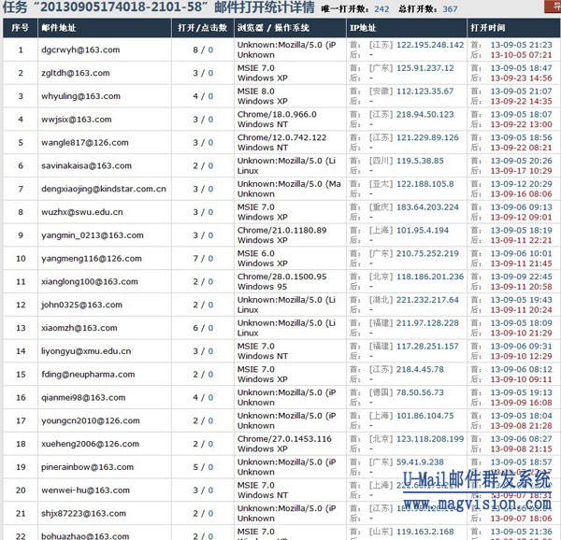
Task: Click IP address 125.91.237.12
Action: coord(425,68)
